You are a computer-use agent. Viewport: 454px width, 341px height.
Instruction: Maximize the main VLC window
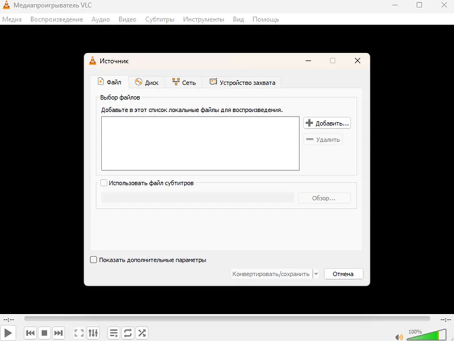point(419,5)
